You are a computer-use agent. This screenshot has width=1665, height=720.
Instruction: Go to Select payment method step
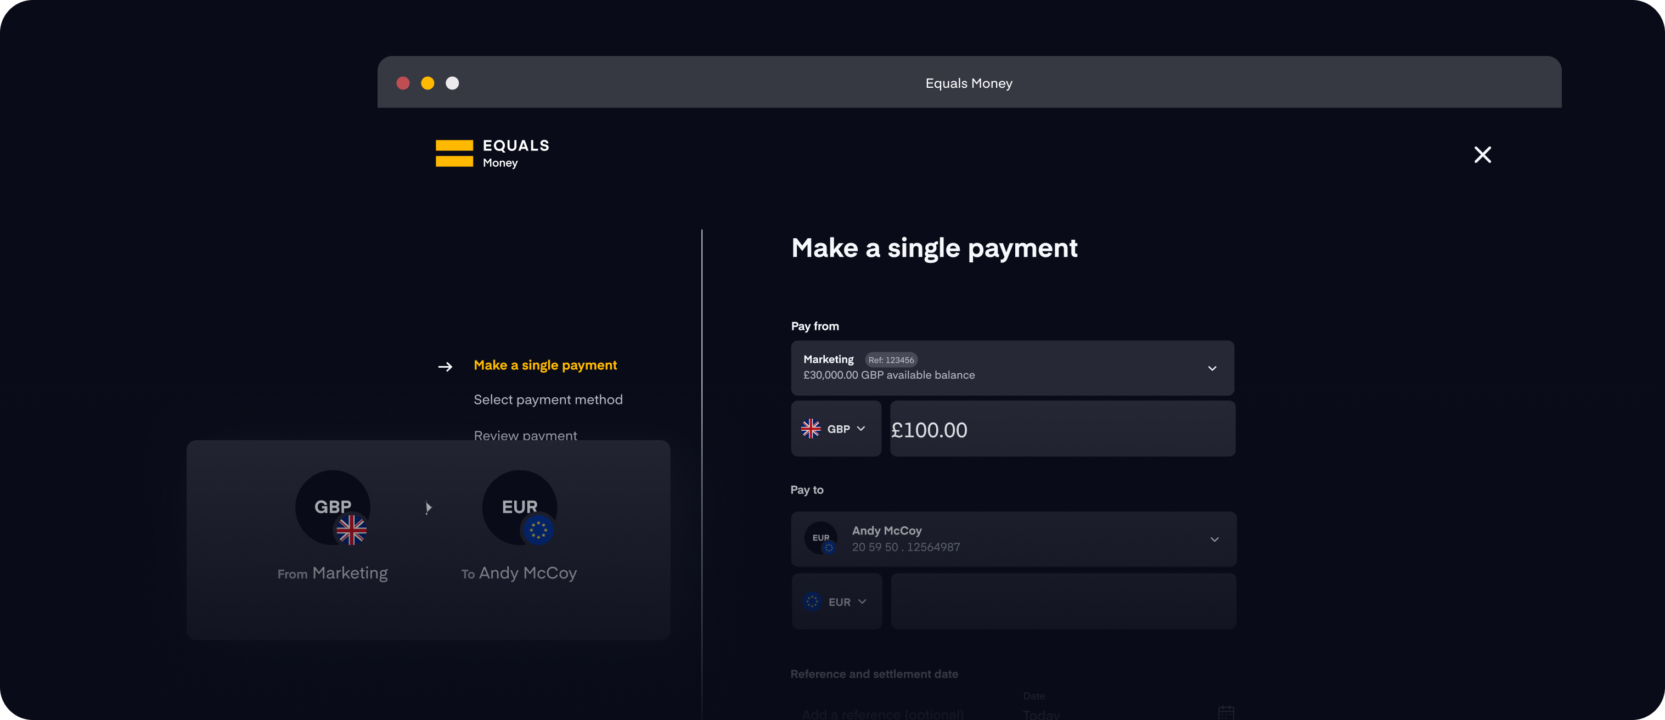(548, 400)
